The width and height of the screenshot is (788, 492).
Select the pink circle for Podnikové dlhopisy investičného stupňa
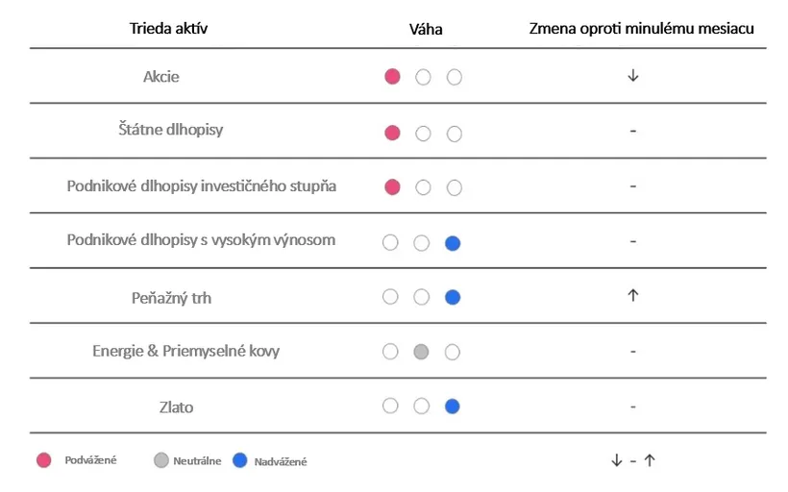[x=392, y=187]
